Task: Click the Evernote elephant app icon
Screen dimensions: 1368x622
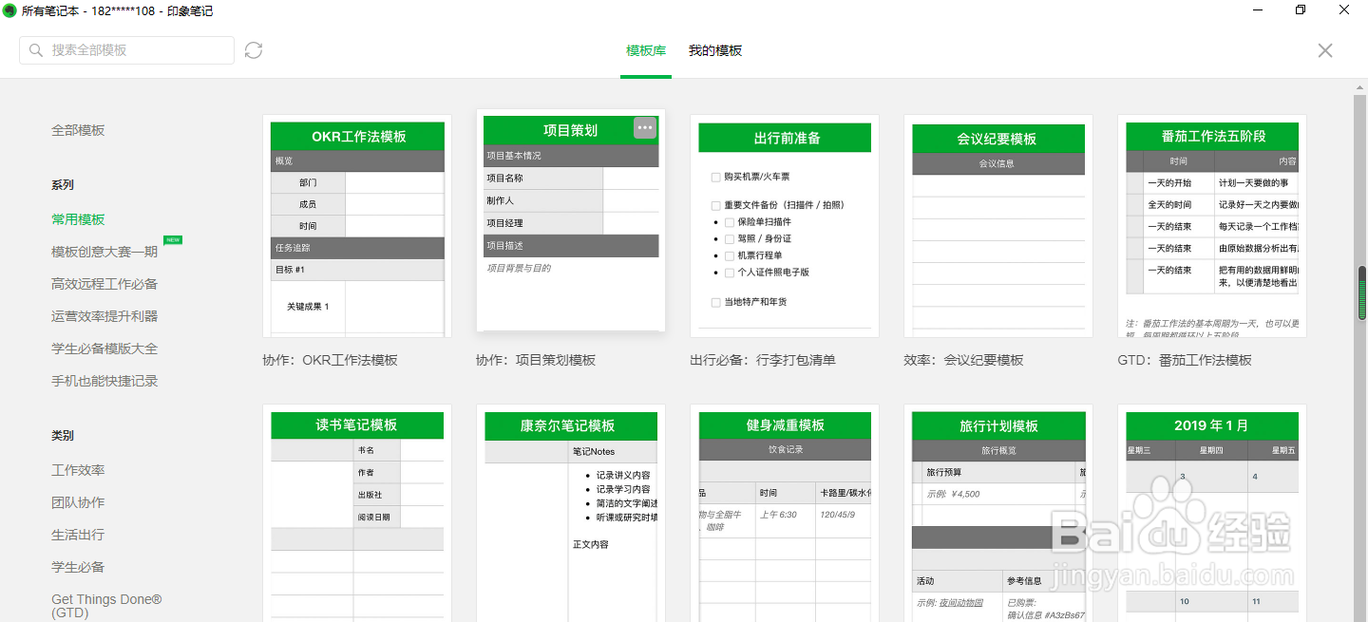Action: coord(9,10)
